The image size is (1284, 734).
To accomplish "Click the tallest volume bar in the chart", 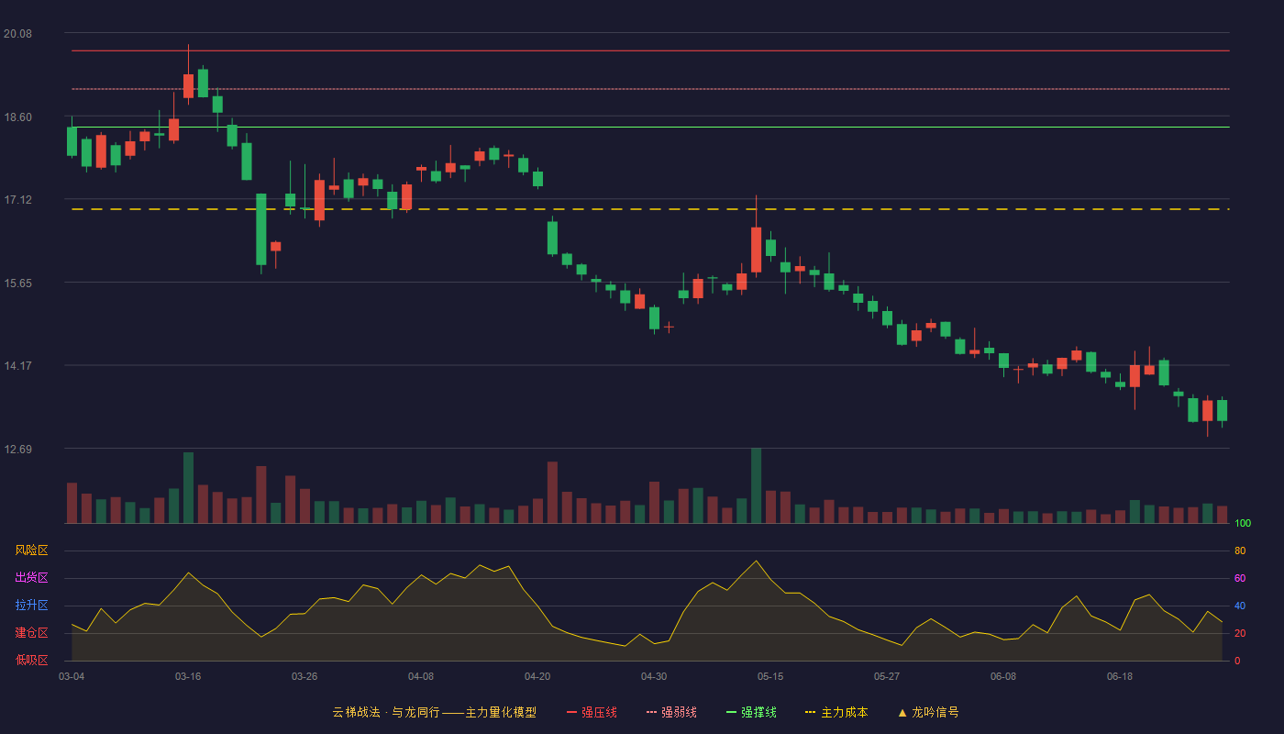I will pyautogui.click(x=756, y=485).
